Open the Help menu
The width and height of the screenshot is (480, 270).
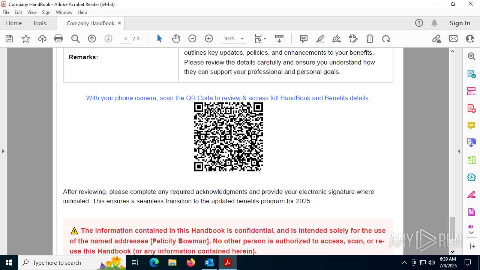pos(82,12)
